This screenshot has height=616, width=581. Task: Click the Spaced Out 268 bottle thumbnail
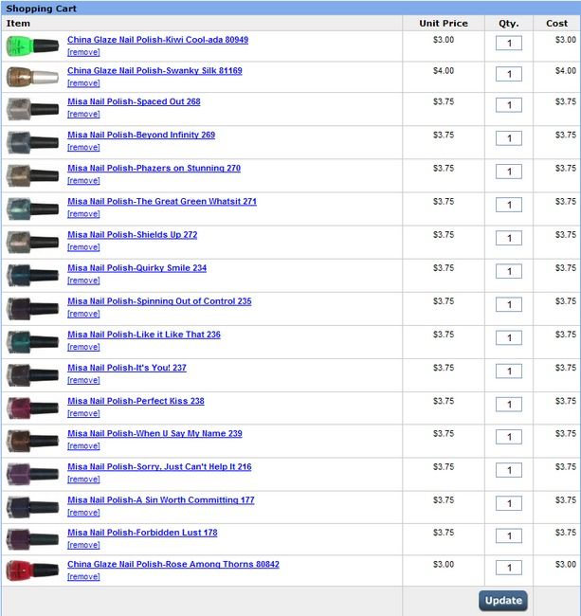[x=32, y=109]
